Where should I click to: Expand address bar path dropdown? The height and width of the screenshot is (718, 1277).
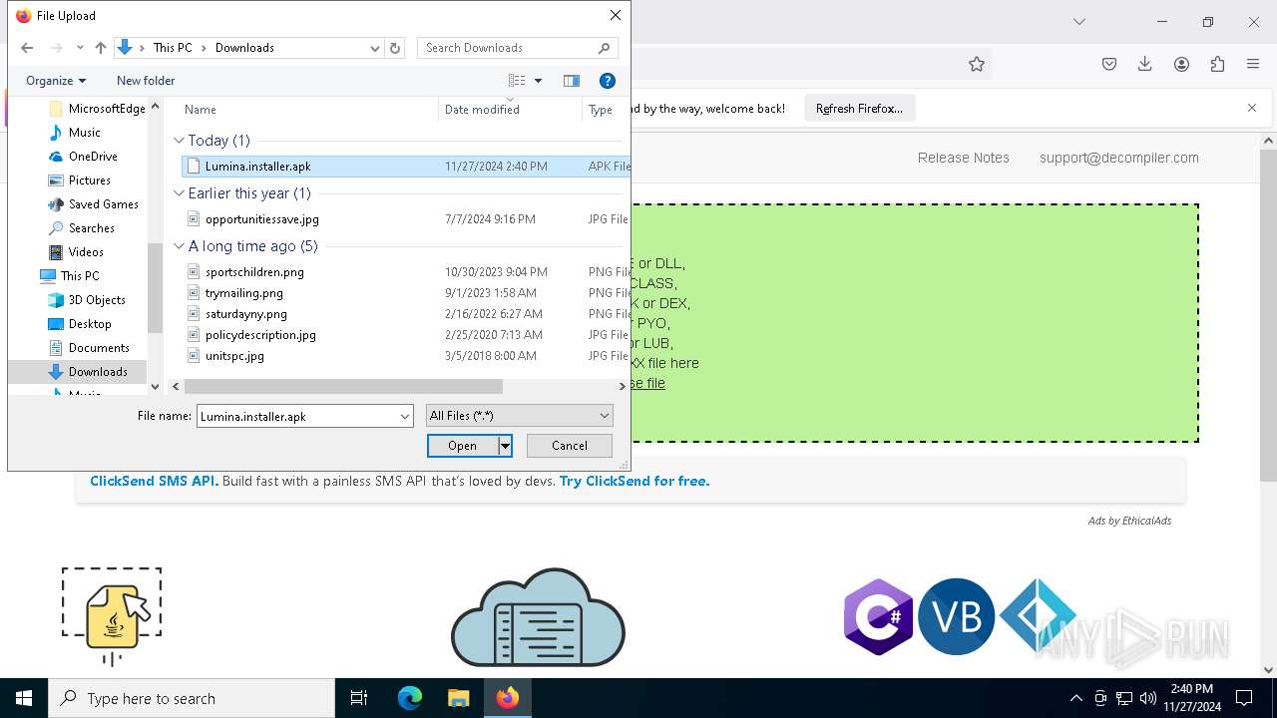tap(375, 48)
